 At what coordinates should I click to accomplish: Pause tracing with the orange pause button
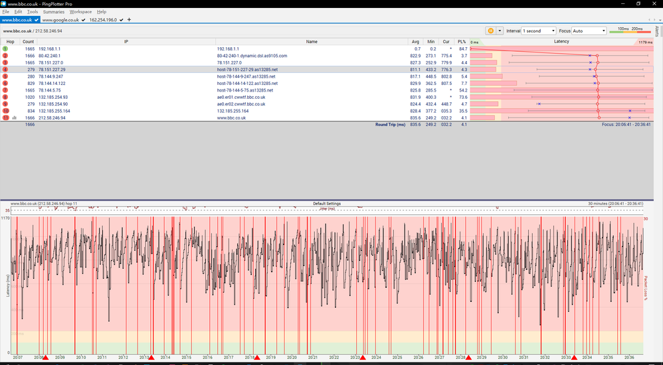point(490,31)
